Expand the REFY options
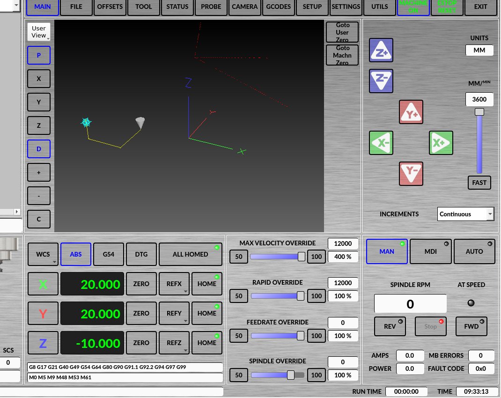 pyautogui.click(x=185, y=321)
